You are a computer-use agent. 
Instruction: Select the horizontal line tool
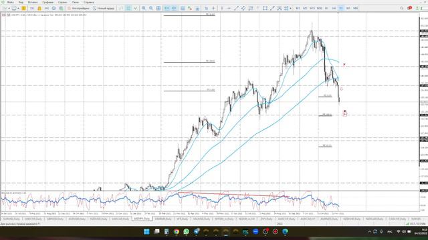(x=229, y=8)
